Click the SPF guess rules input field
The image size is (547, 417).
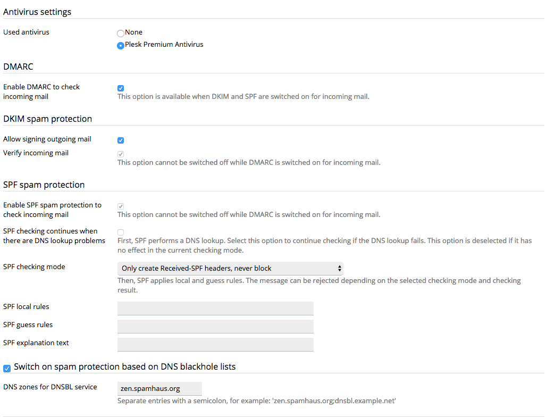[x=215, y=326]
